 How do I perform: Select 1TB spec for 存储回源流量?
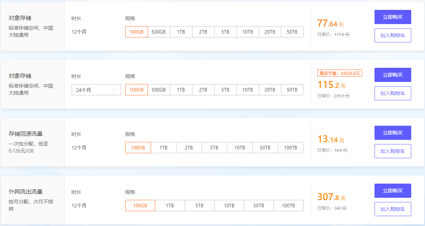click(x=163, y=148)
